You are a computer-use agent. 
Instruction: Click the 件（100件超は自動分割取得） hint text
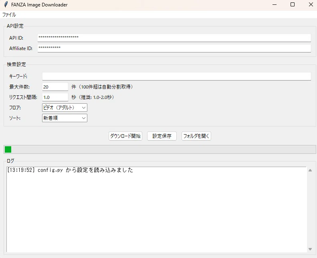click(102, 87)
